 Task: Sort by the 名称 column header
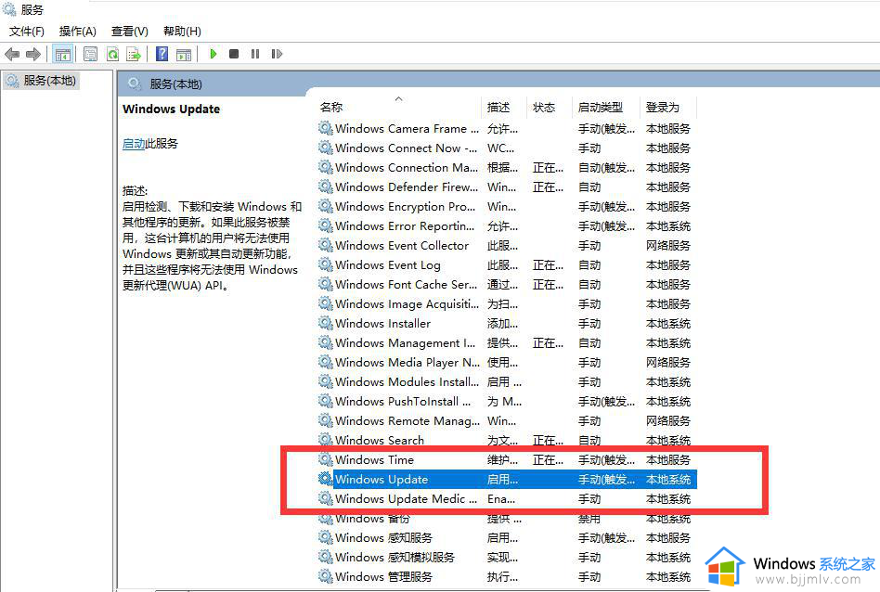(331, 108)
